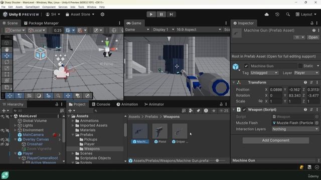Select the Hand view tool

pos(7,49)
